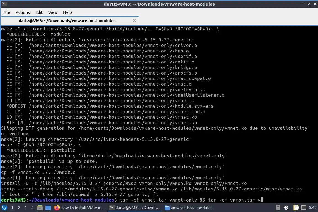Viewport: 318px width, 212px height.
Task: Click the MODPOST Module.symvers line
Action: 110,106
